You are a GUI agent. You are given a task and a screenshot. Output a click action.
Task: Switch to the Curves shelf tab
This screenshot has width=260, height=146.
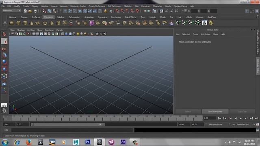click(24, 17)
